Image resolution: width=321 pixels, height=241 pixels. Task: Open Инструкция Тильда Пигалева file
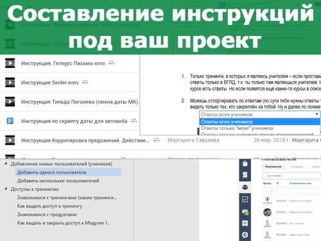80,102
